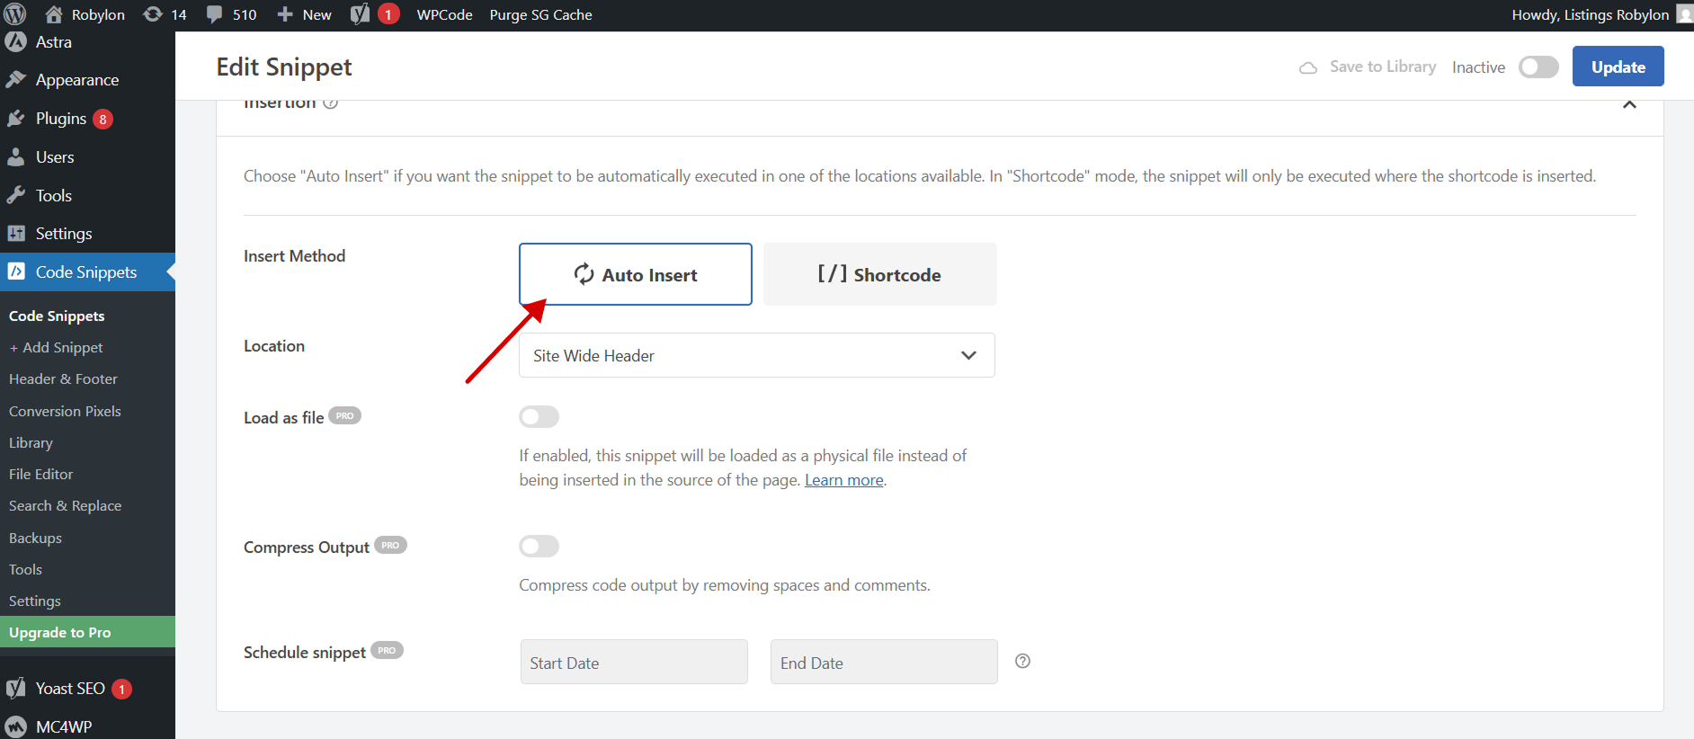The width and height of the screenshot is (1694, 739).
Task: Toggle the Inactive snippet switch
Action: (x=1538, y=67)
